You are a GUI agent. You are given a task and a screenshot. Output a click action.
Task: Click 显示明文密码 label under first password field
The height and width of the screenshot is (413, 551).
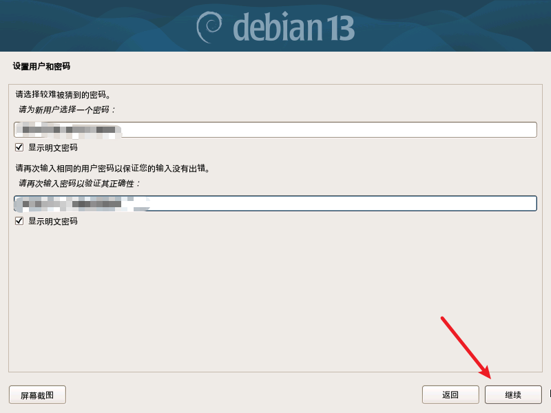(53, 147)
